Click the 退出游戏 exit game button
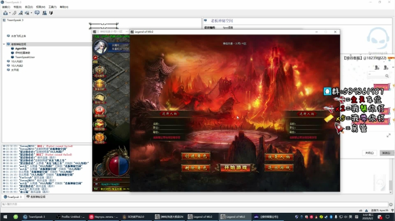This screenshot has width=395, height=221. tap(279, 167)
